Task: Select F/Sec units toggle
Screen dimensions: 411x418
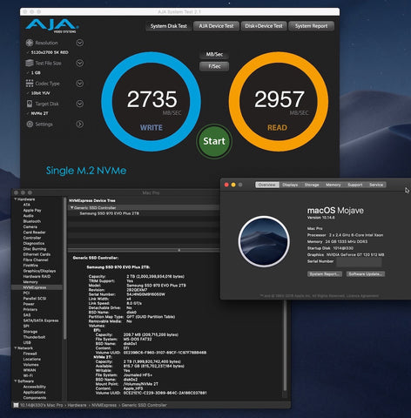Action: tap(214, 66)
